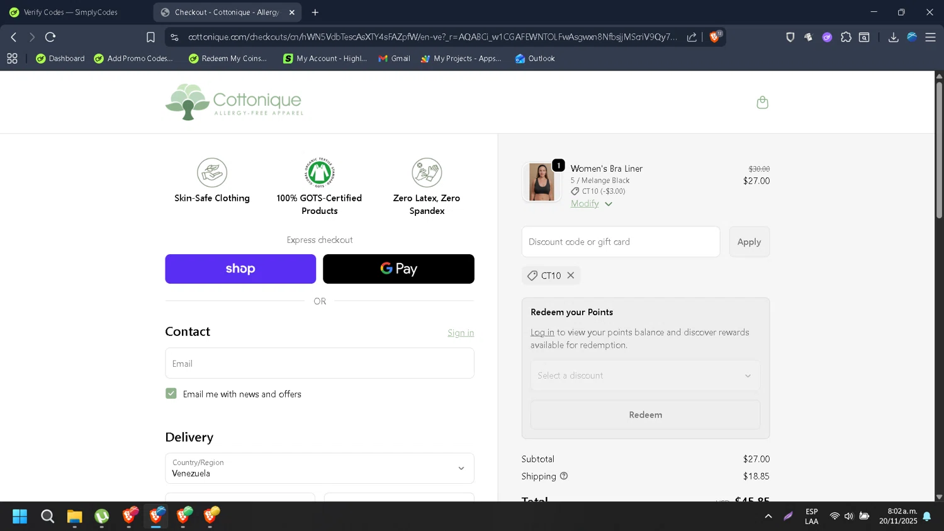Click the Cottonique logo

click(x=234, y=102)
